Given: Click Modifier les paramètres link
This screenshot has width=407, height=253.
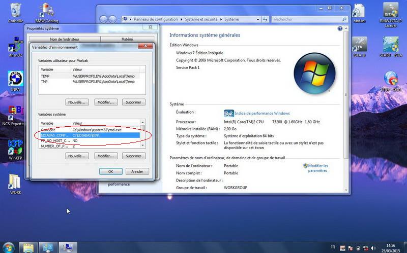Looking at the screenshot, I should [x=317, y=168].
